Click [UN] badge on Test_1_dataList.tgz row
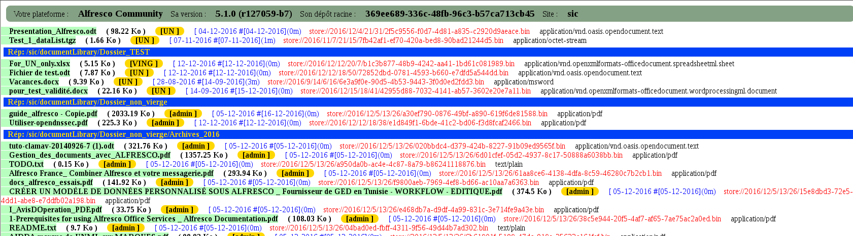 pyautogui.click(x=145, y=40)
